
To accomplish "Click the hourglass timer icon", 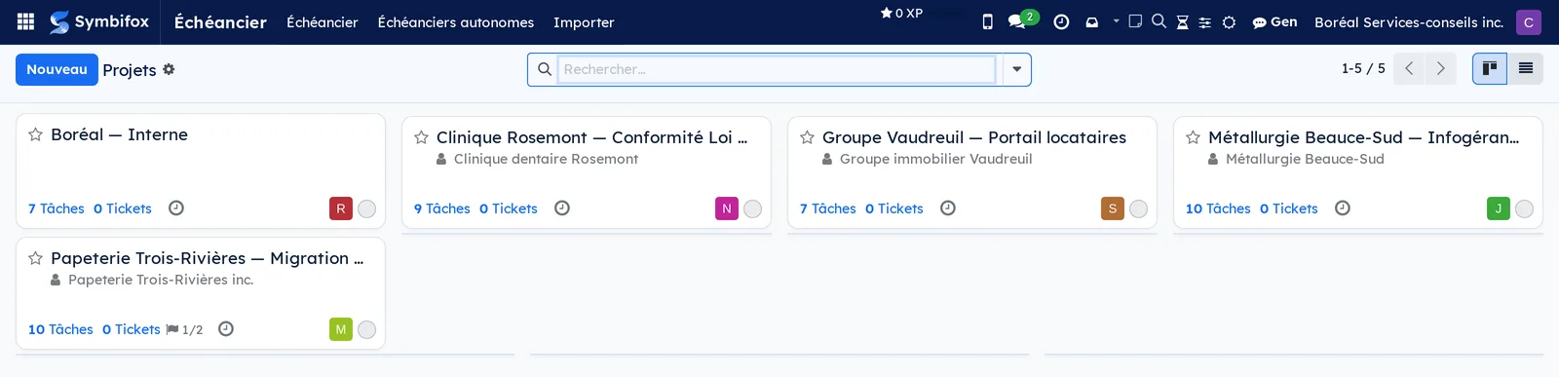I will point(1182,21).
